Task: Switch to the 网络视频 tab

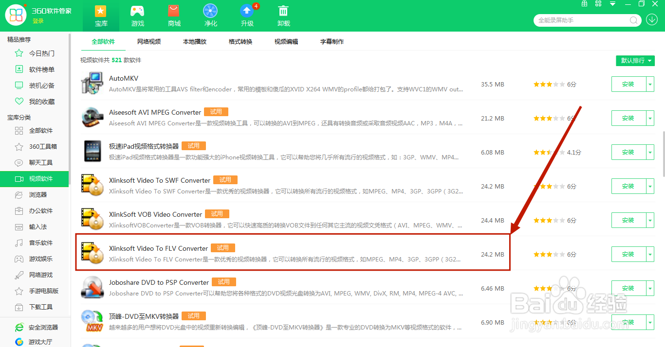Action: (x=149, y=41)
